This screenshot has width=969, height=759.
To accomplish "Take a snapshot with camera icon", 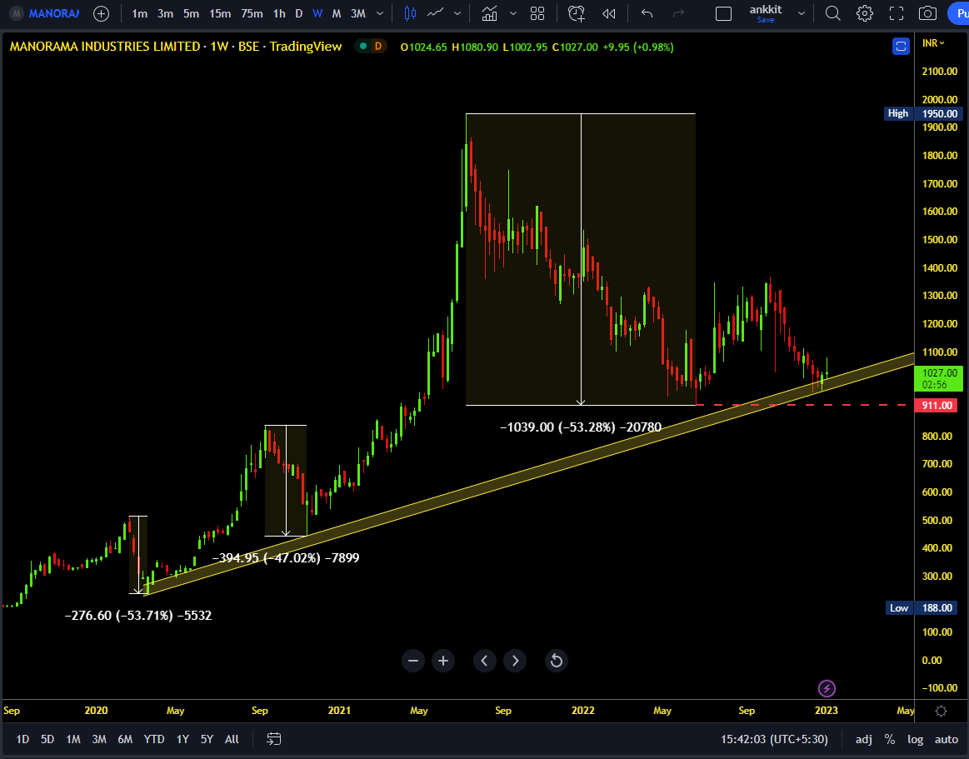I will (927, 13).
